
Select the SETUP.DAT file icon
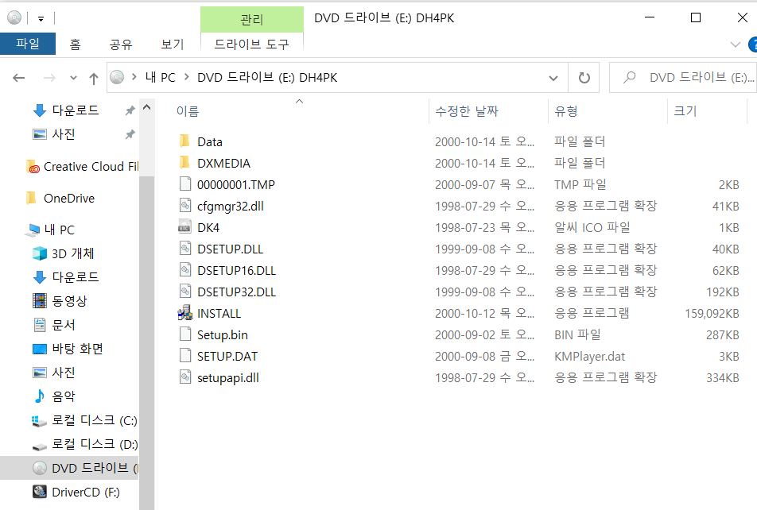(185, 356)
